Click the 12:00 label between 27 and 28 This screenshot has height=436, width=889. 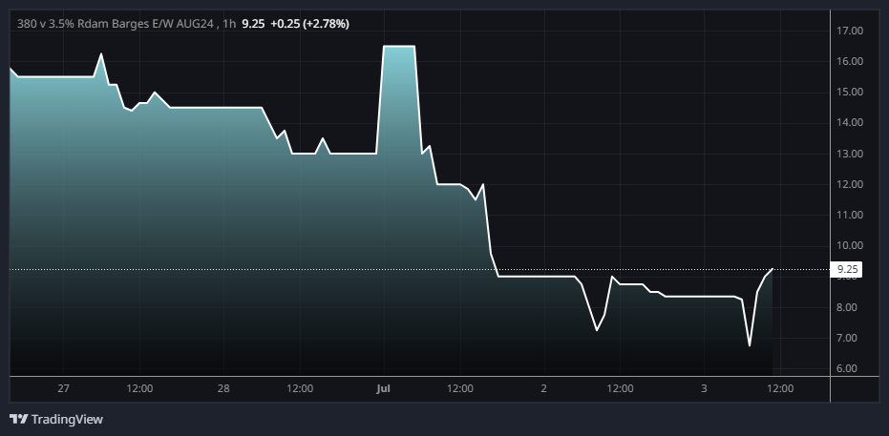[x=139, y=388]
